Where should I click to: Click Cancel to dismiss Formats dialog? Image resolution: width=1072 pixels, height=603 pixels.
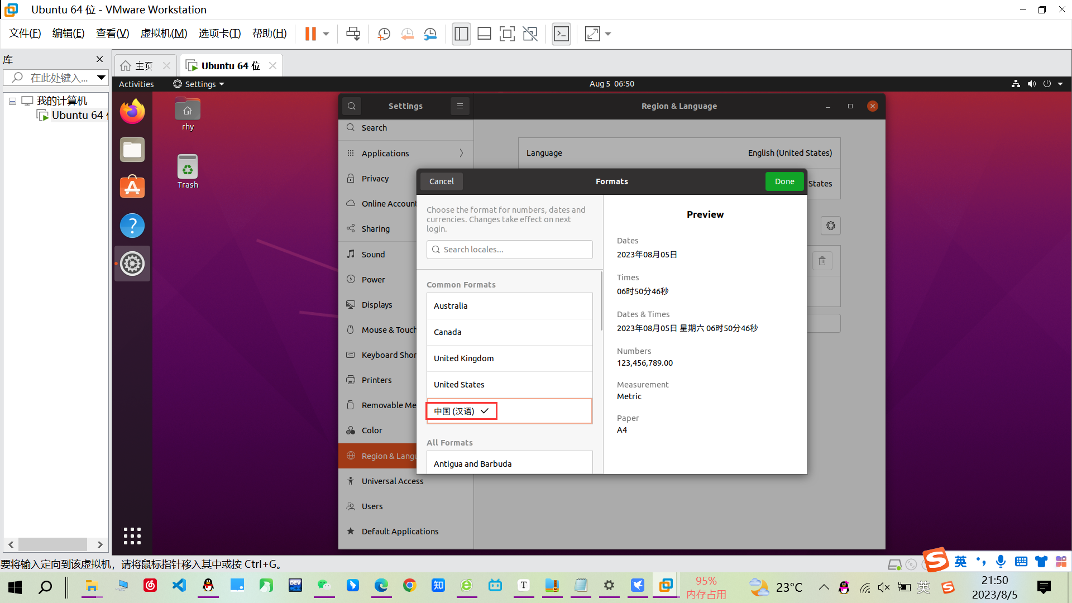(x=441, y=180)
